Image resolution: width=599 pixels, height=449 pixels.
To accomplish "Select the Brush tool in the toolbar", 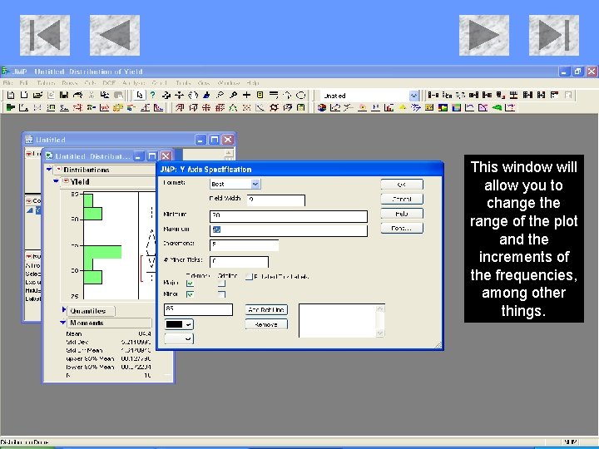I will point(206,95).
